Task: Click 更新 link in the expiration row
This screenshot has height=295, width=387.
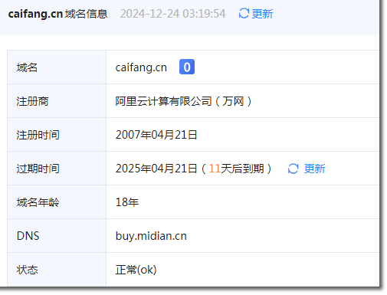Action: pos(314,169)
